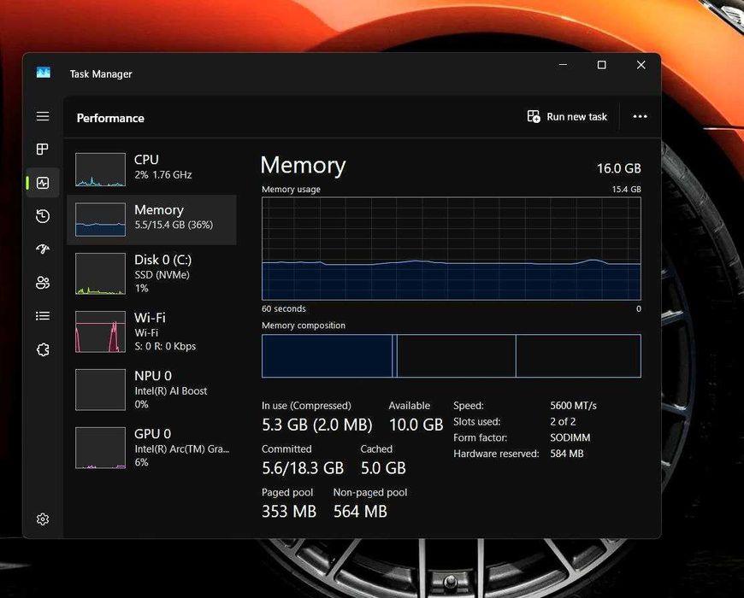Click the Memory composition bar
Screen dimensions: 744x598
coord(452,356)
